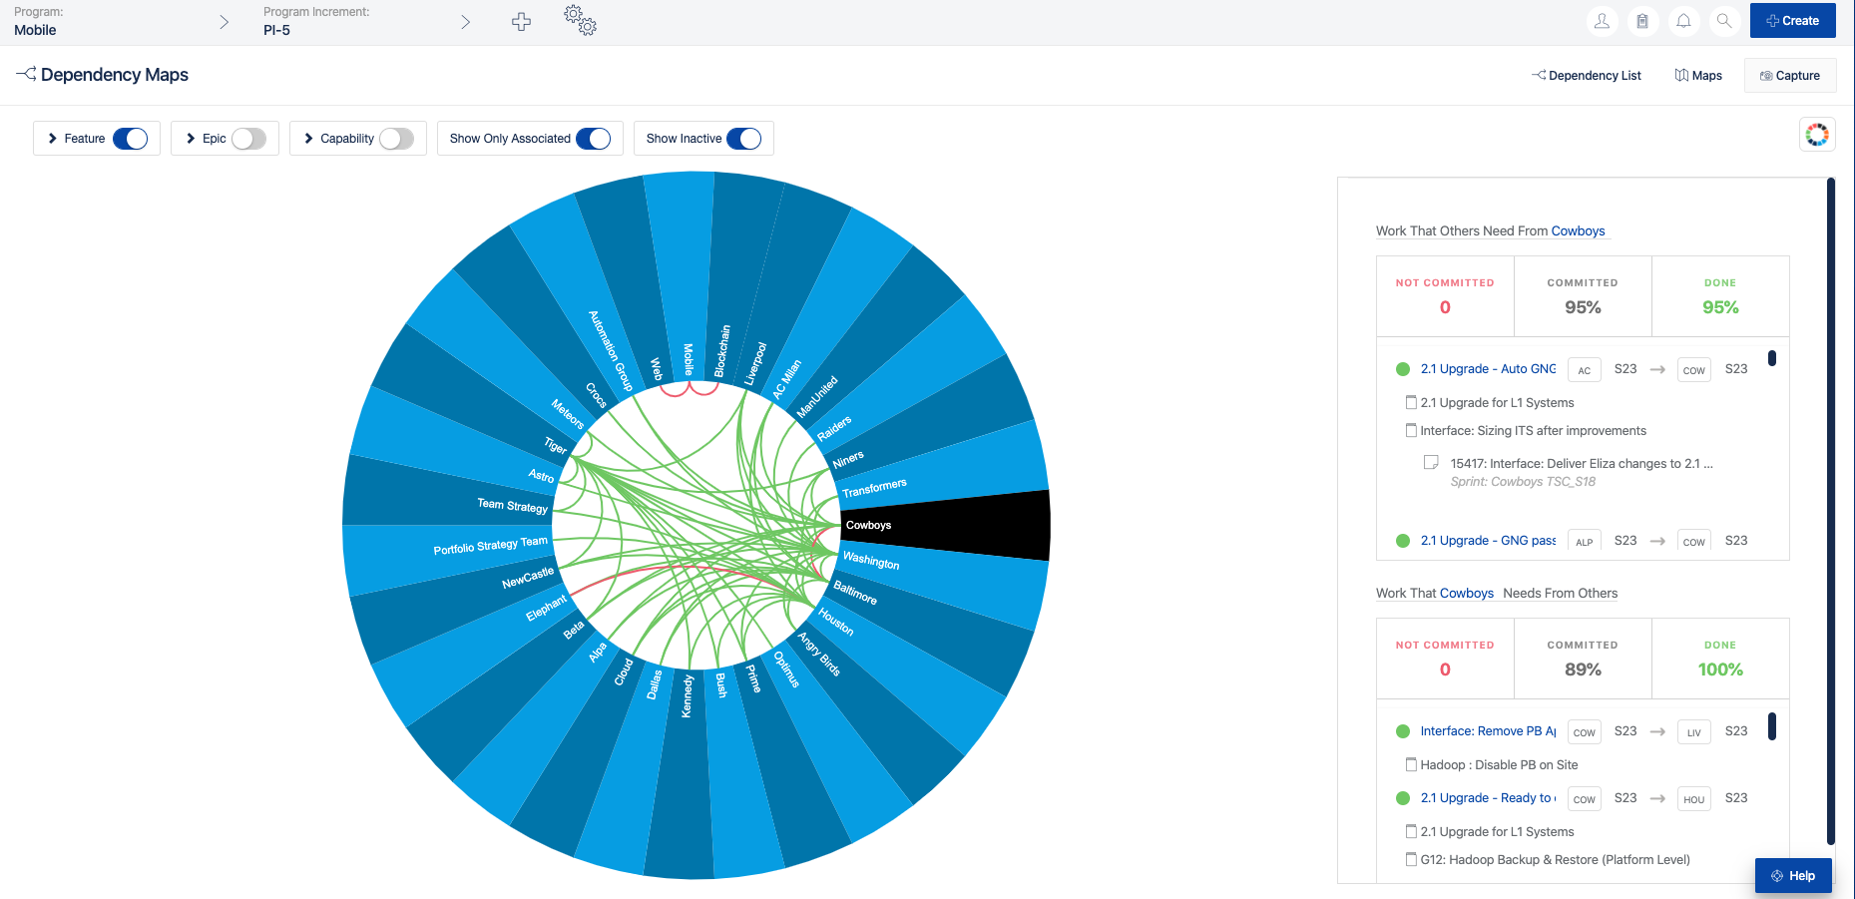This screenshot has width=1855, height=899.
Task: Open the Help button
Action: point(1793,876)
